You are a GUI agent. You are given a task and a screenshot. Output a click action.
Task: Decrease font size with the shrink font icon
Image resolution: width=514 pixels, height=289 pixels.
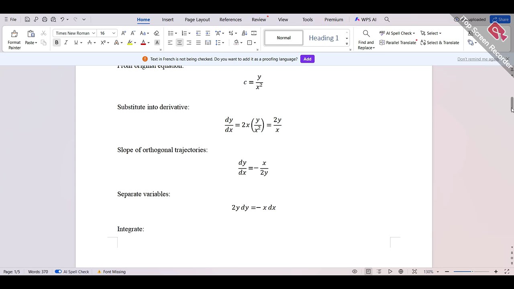click(133, 33)
